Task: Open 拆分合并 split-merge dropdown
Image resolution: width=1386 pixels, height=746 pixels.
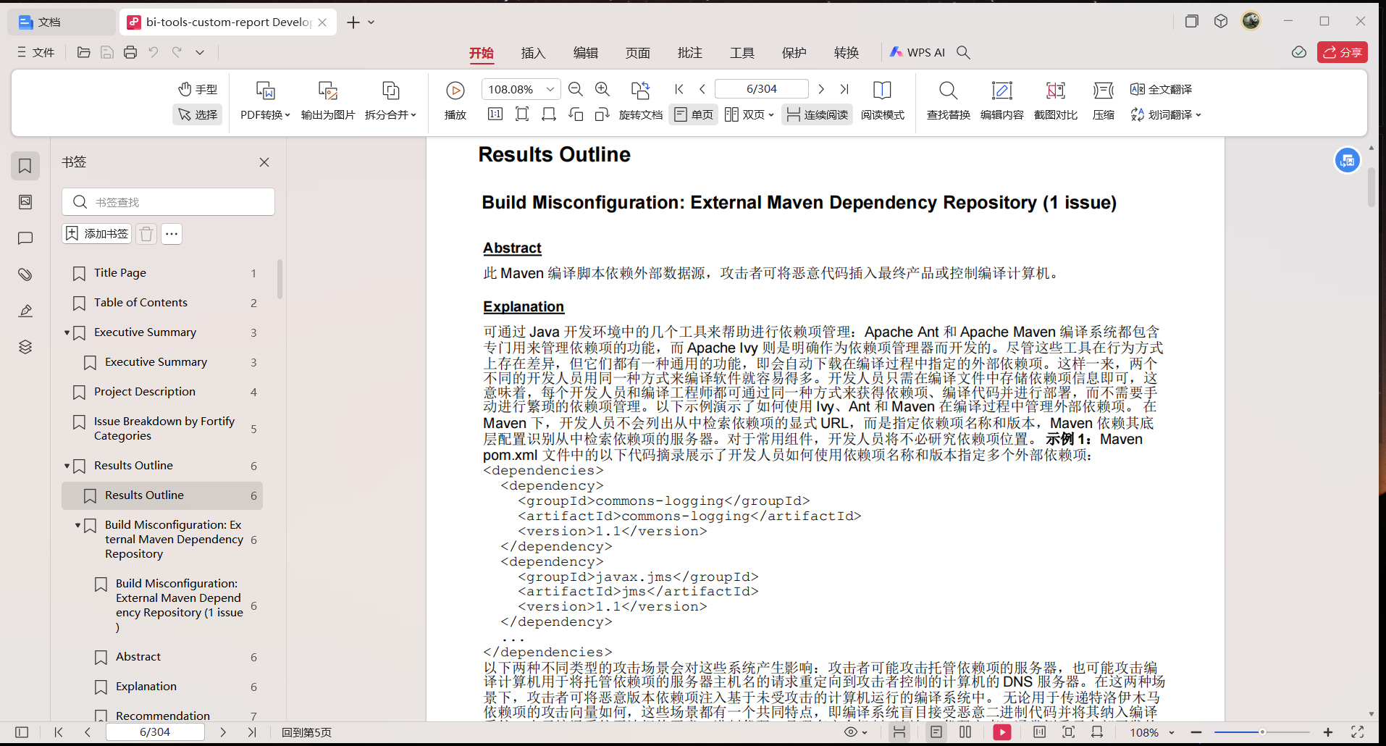Action: [391, 114]
